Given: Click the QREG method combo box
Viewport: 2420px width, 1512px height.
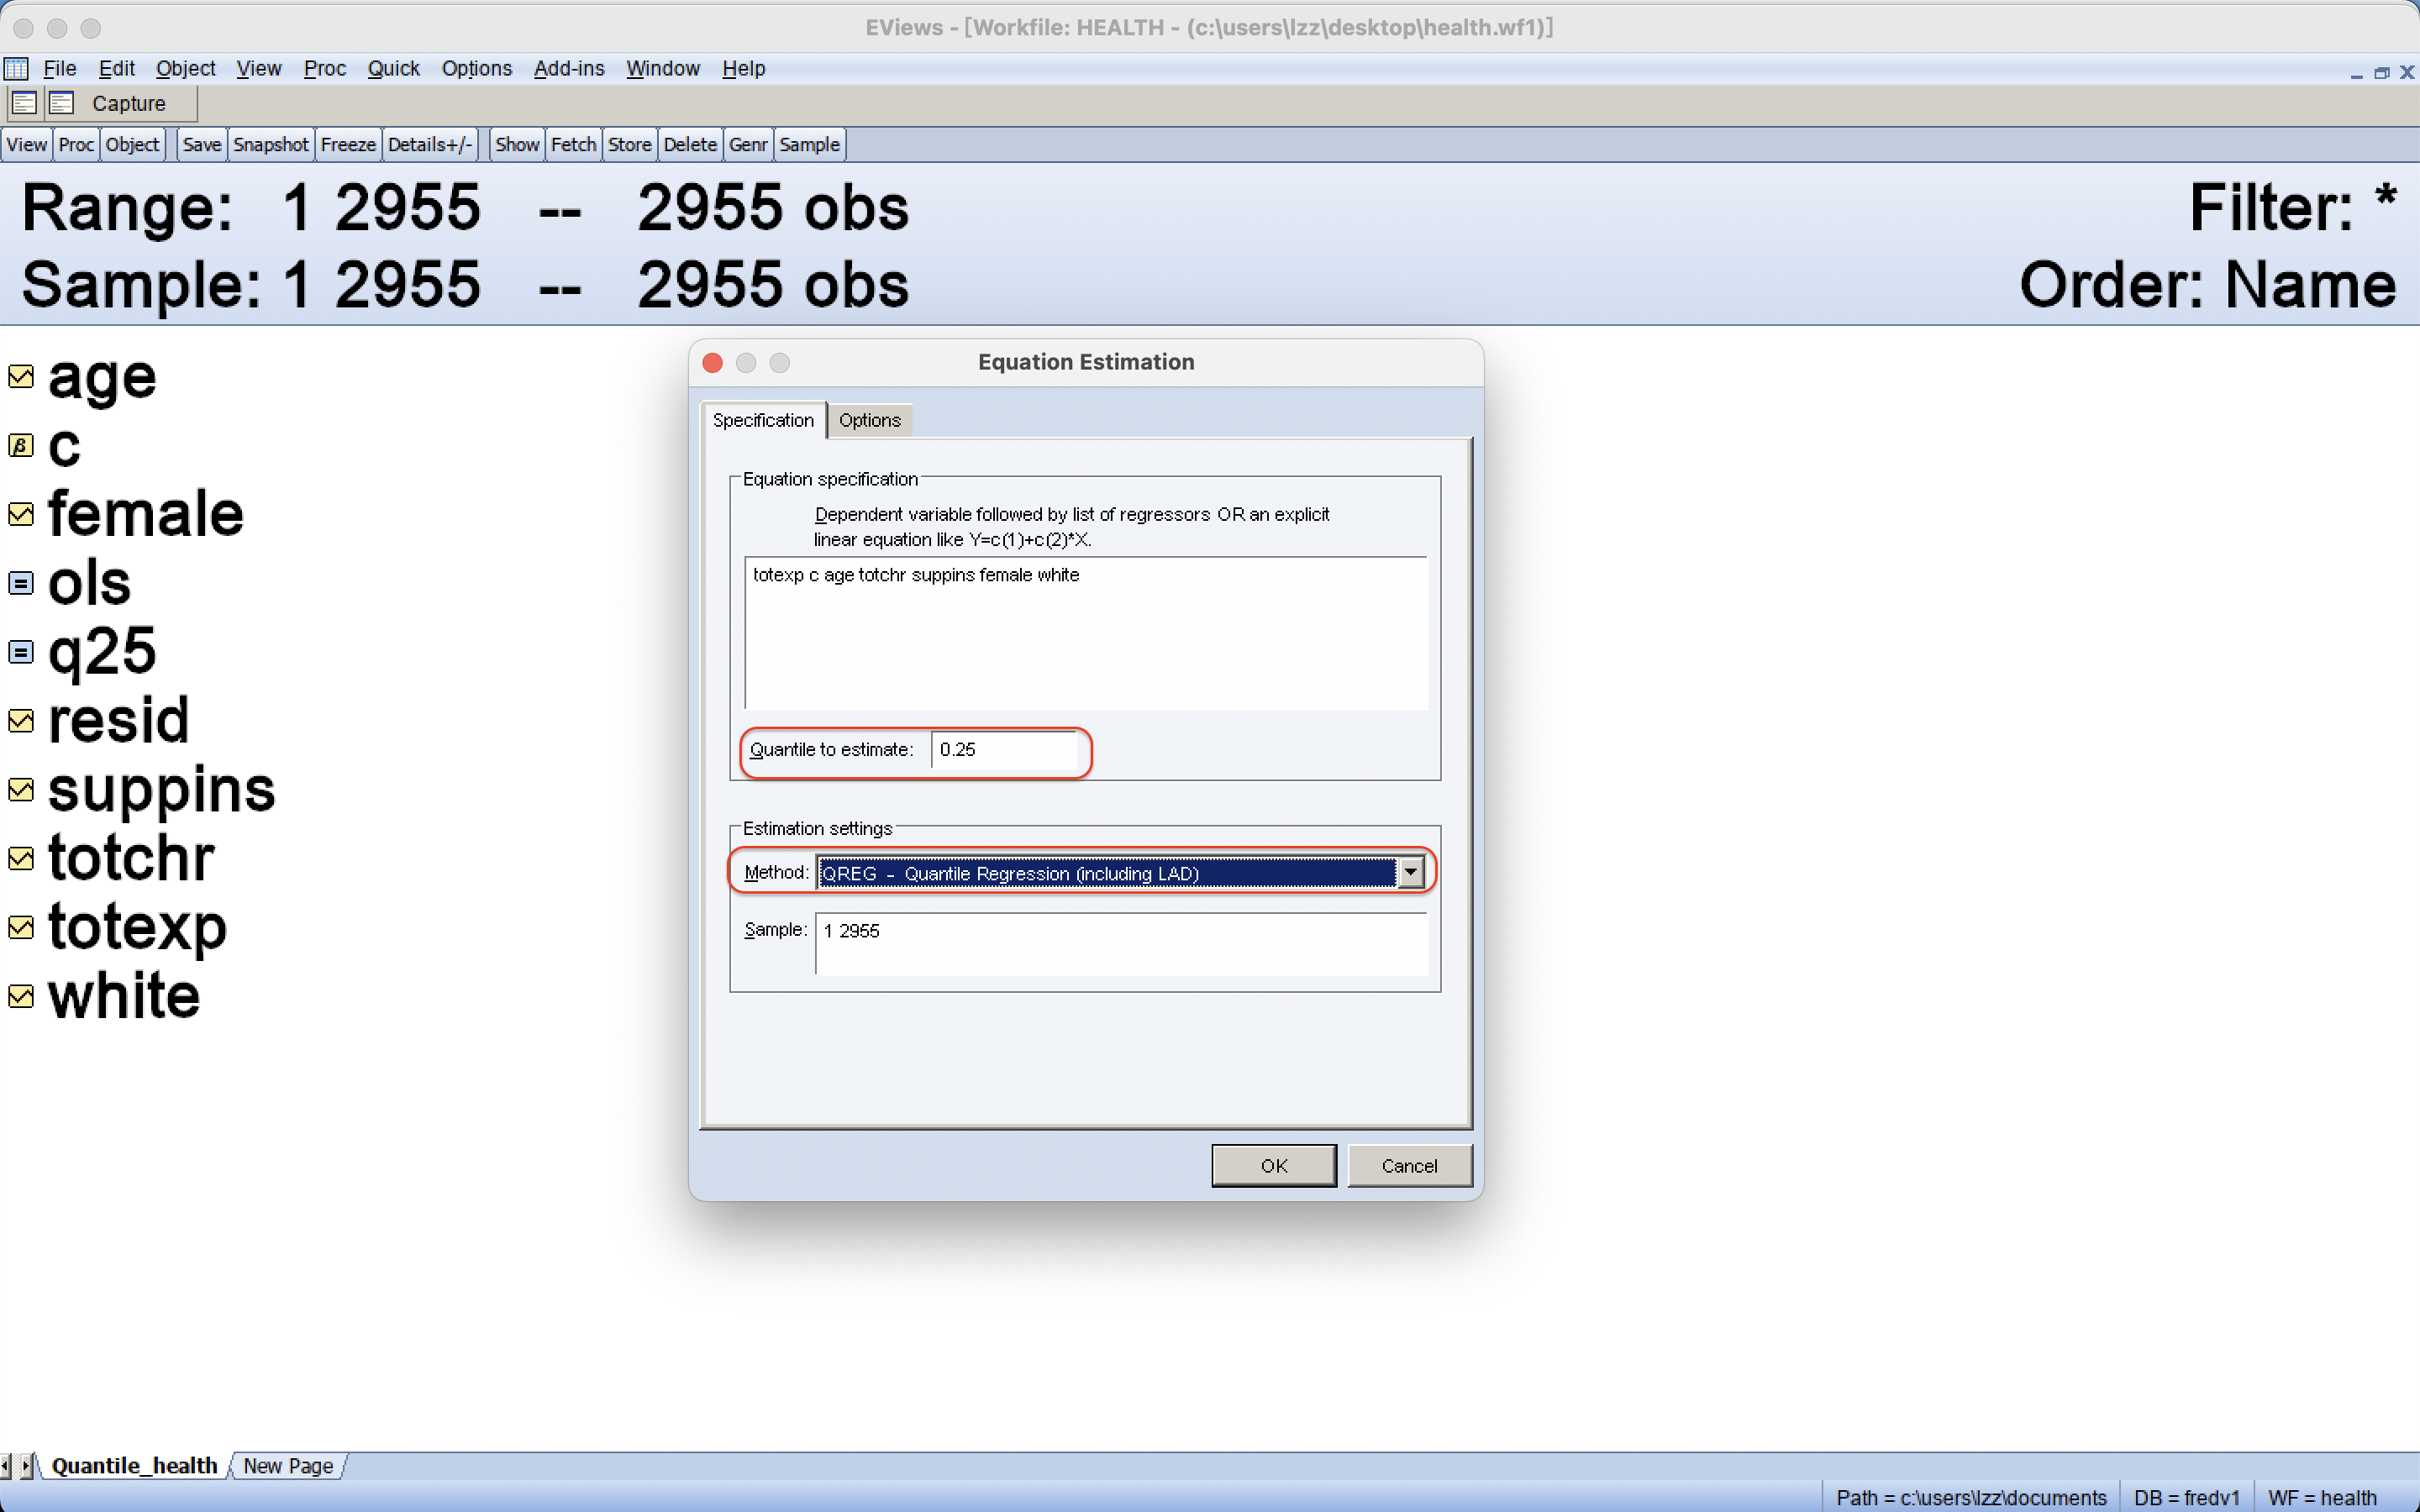Looking at the screenshot, I should click(1105, 873).
